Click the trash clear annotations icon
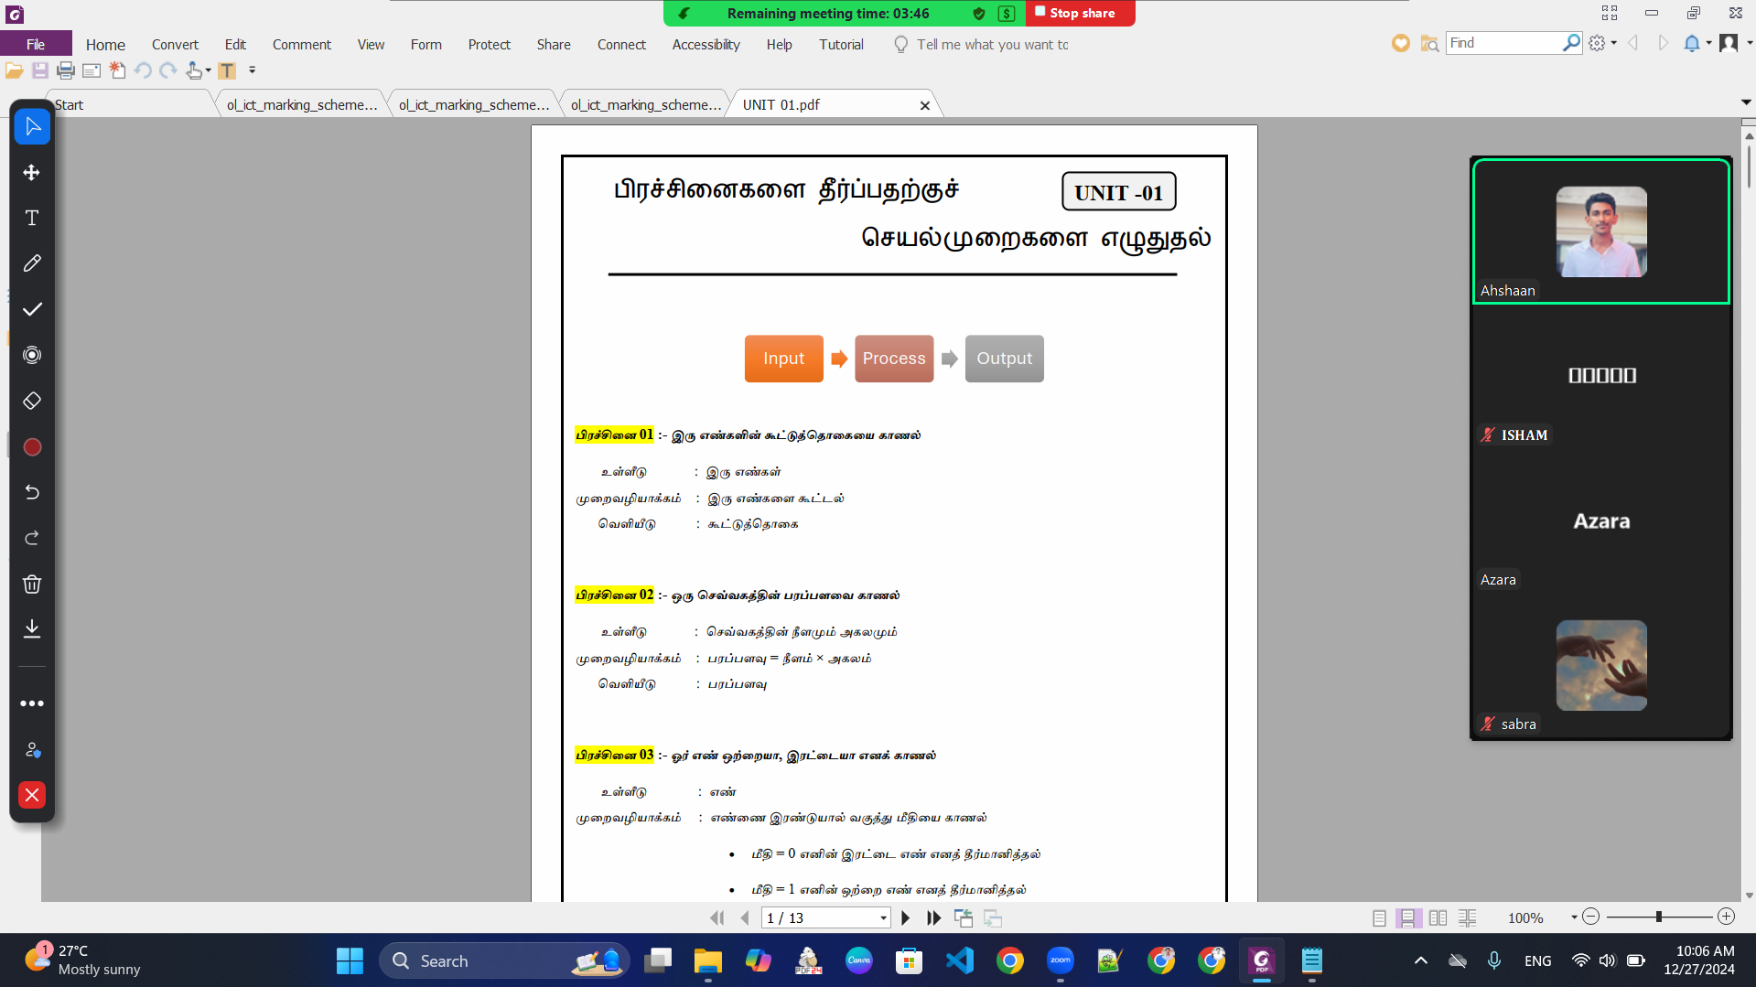 pos(32,585)
